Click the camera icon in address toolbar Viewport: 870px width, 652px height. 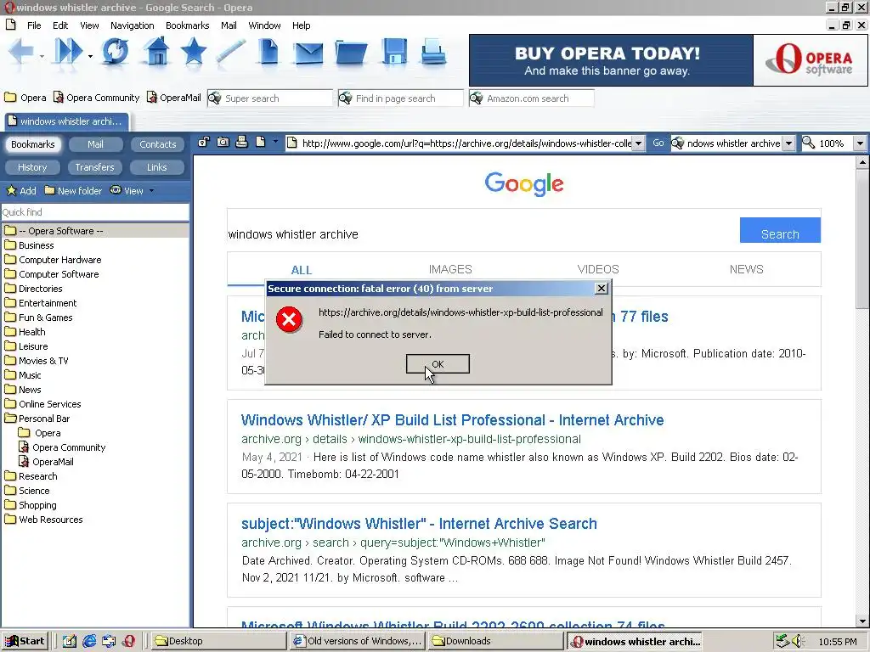tap(223, 143)
